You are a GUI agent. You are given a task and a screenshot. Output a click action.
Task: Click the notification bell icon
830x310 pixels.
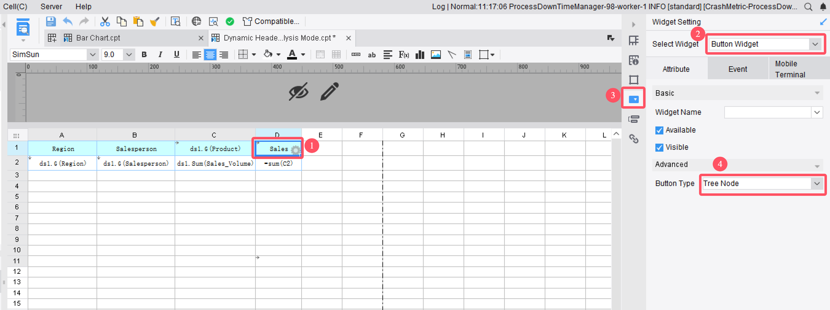[x=823, y=7]
